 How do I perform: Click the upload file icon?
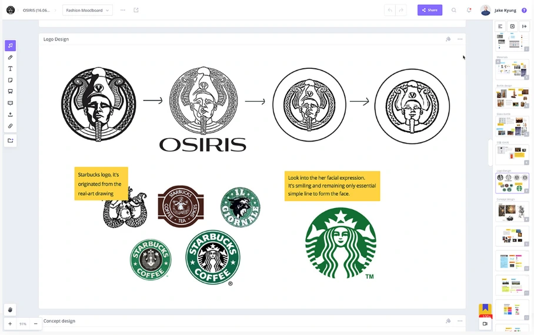pyautogui.click(x=10, y=115)
